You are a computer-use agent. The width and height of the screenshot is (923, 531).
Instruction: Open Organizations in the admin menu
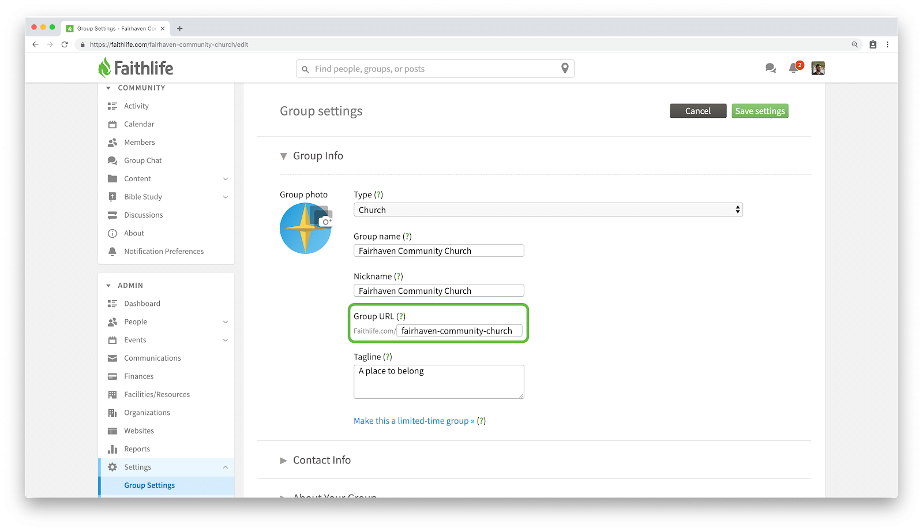point(147,413)
